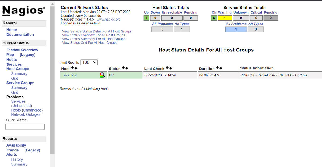Open Host Groups Summary view

coord(19,73)
